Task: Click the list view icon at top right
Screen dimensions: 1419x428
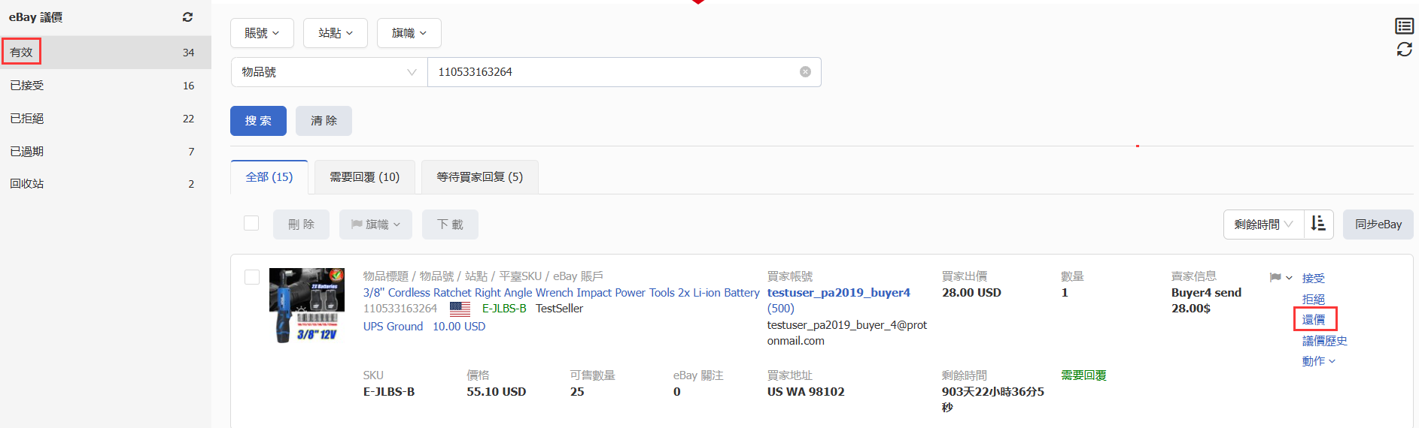Action: [1404, 26]
